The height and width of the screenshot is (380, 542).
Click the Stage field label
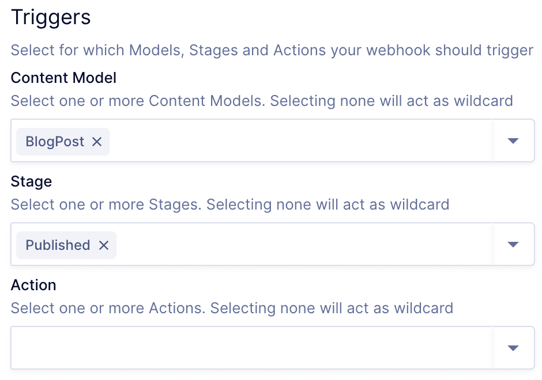pyautogui.click(x=31, y=181)
